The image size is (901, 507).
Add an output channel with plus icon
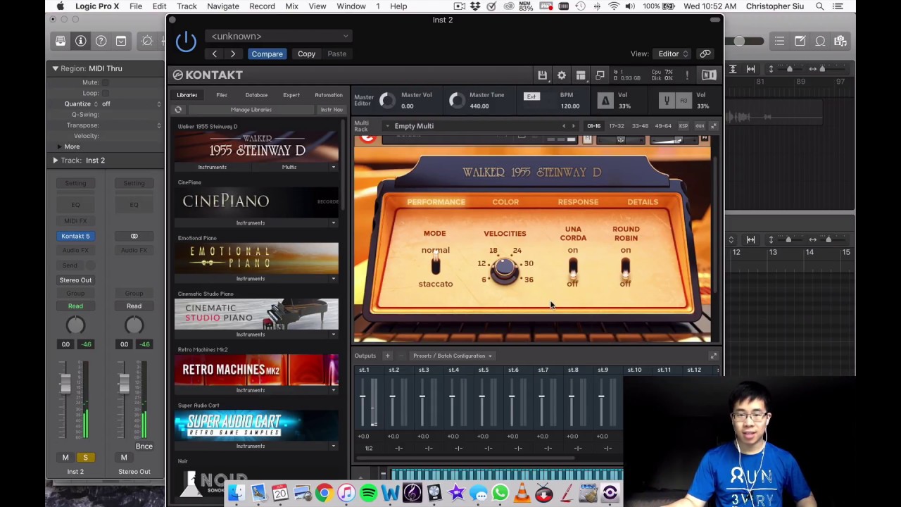387,356
